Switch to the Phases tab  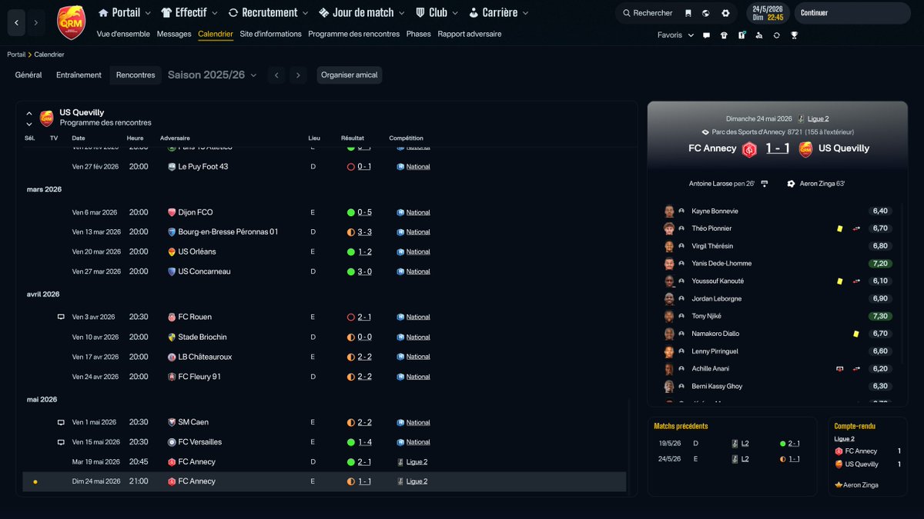point(419,34)
